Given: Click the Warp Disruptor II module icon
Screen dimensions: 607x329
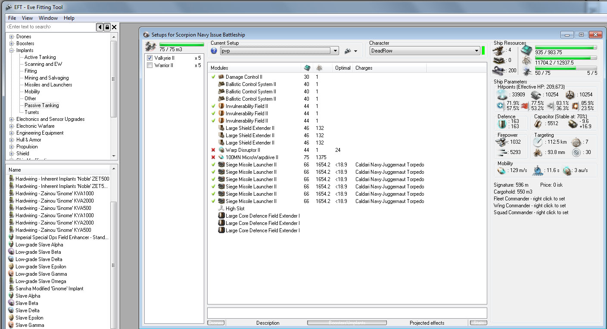Looking at the screenshot, I should click(221, 150).
